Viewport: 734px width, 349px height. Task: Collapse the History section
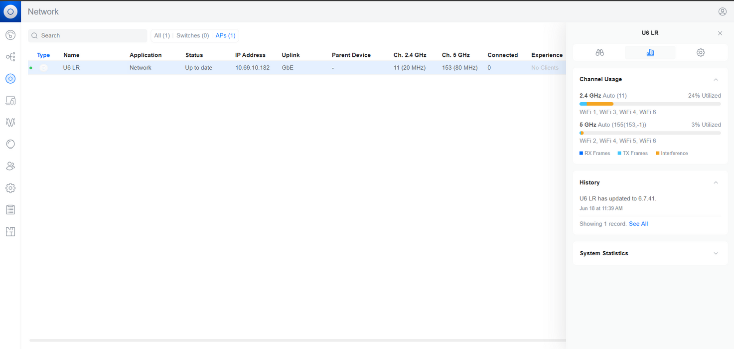(716, 182)
